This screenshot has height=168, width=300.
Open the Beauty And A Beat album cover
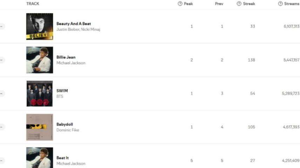pyautogui.click(x=40, y=27)
